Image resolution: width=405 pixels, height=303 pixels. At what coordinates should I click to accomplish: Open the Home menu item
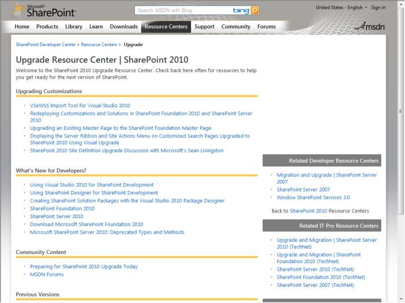(22, 27)
